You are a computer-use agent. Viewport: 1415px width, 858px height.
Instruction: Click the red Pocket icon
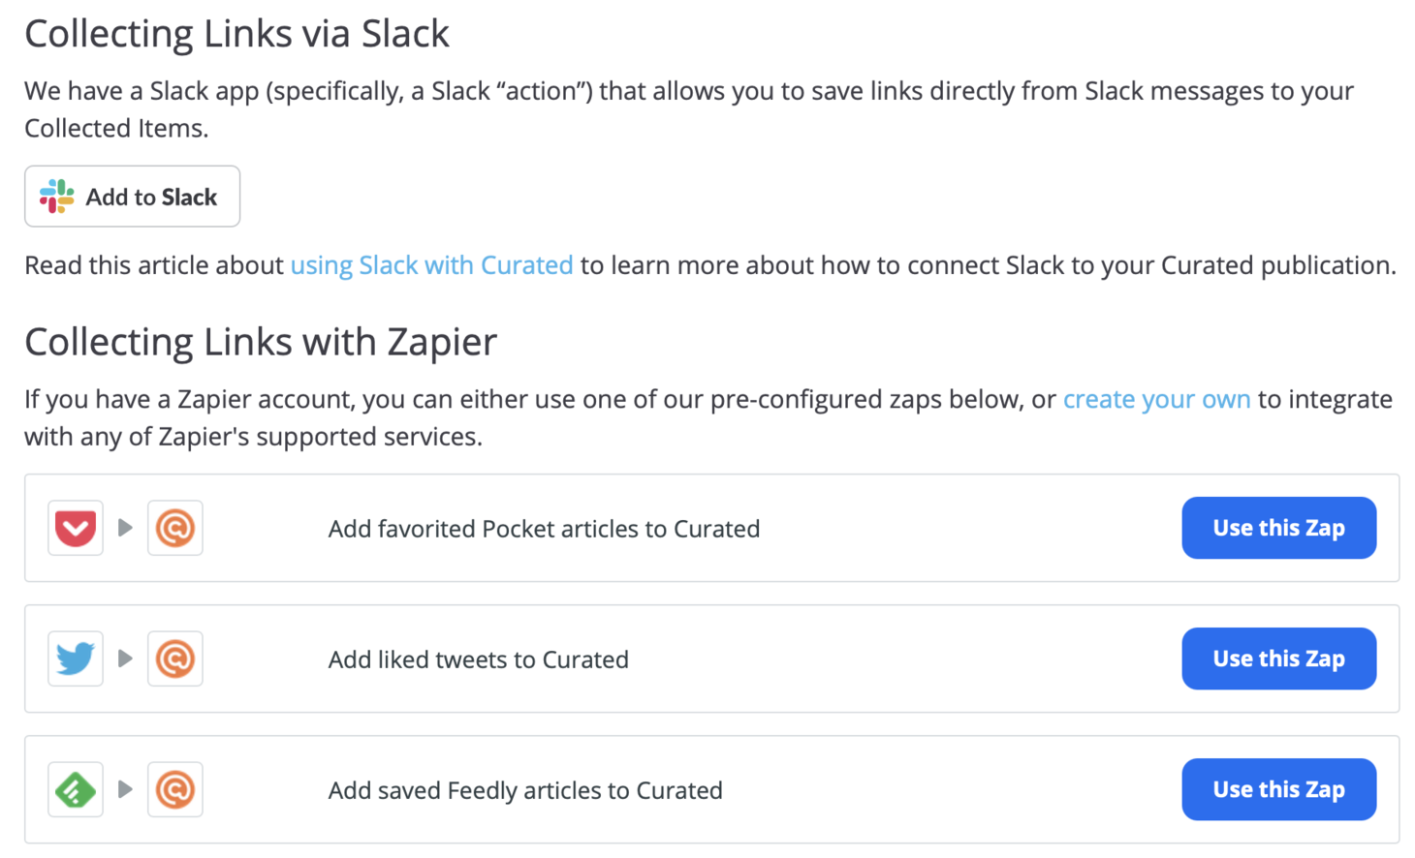[x=76, y=528]
